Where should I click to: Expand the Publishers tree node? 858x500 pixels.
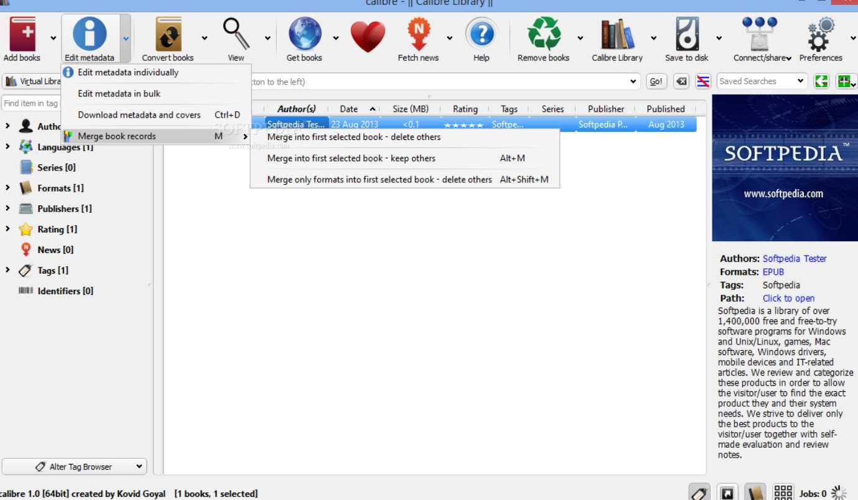click(x=7, y=208)
